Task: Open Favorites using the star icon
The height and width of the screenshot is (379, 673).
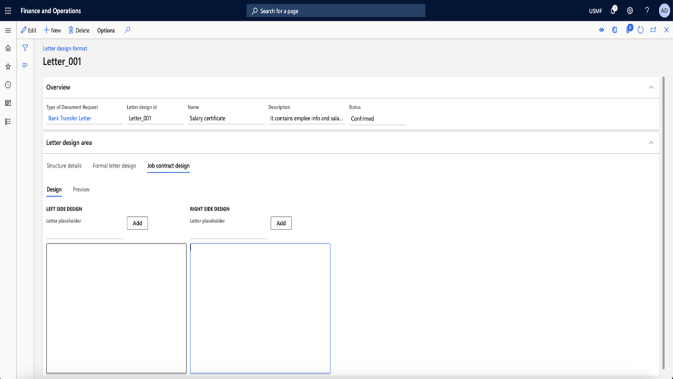Action: (7, 66)
